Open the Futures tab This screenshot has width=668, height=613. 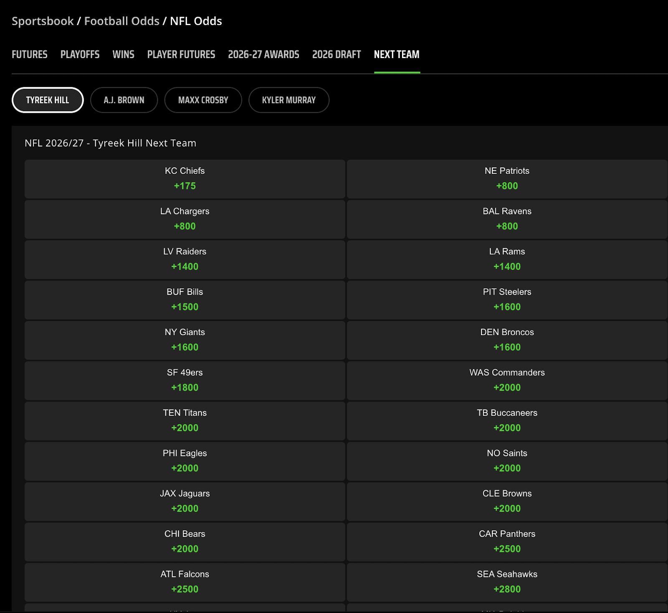coord(29,55)
